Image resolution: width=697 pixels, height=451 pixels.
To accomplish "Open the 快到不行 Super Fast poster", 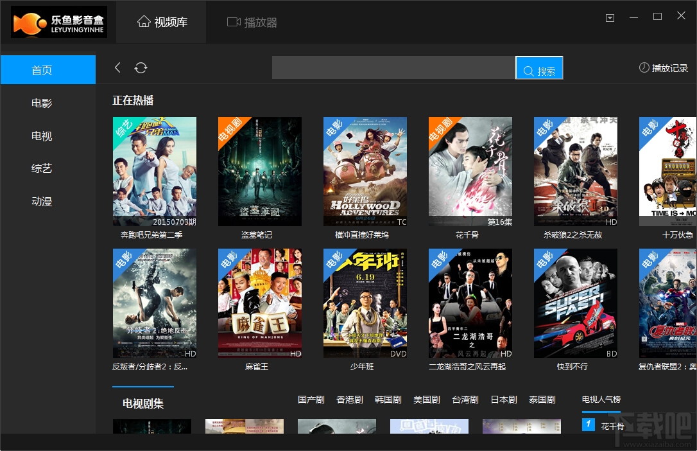I will point(576,303).
